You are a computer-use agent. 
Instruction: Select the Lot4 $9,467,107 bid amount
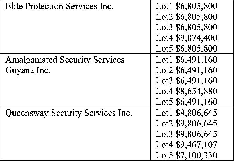(186, 145)
